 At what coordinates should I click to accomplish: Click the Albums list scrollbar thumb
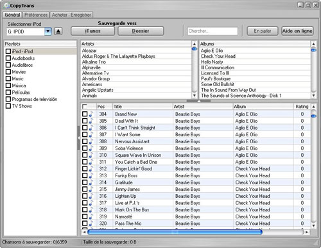click(x=313, y=50)
